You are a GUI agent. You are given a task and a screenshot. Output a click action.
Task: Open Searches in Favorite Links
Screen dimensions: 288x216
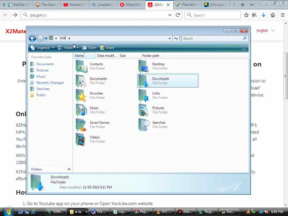pyautogui.click(x=43, y=89)
